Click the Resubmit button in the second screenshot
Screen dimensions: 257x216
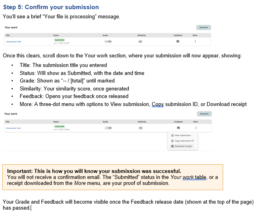pos(204,114)
